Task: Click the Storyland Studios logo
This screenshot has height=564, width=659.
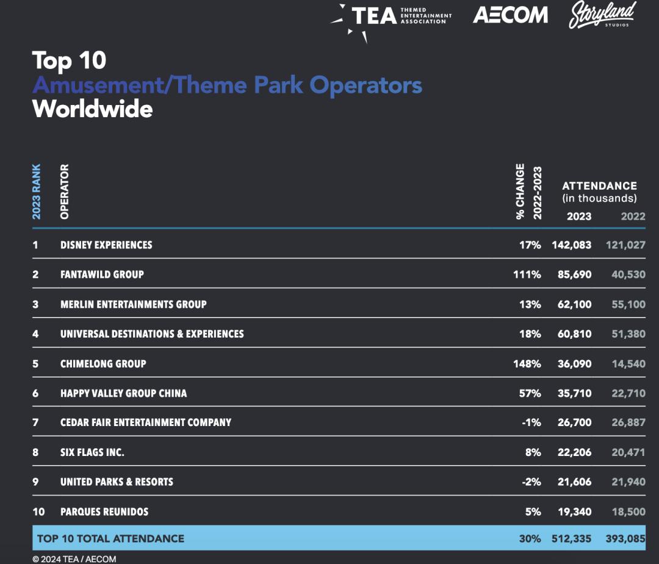Action: pyautogui.click(x=603, y=15)
